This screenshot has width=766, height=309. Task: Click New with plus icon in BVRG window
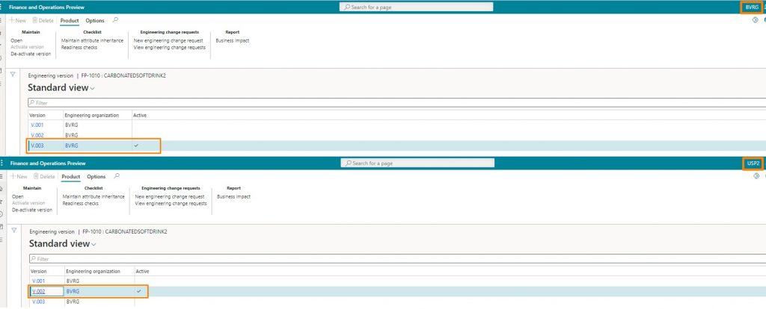click(x=18, y=20)
